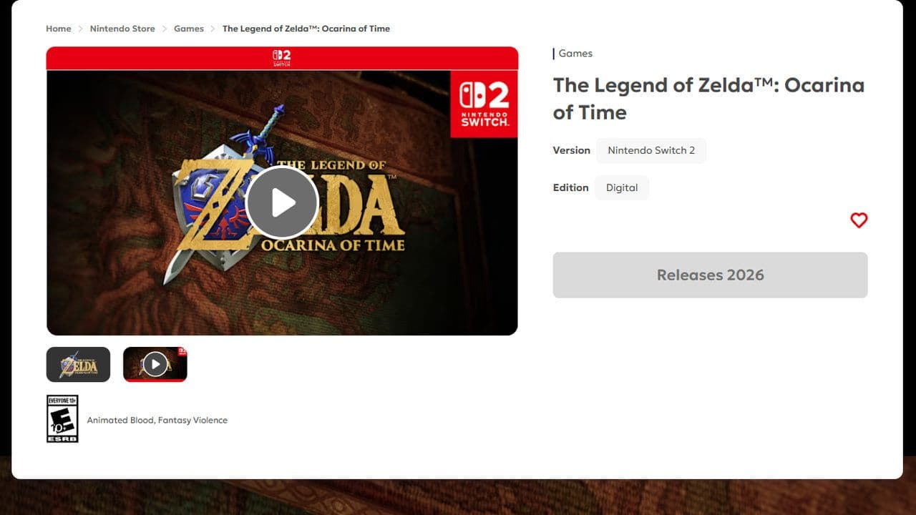Select the Zelda logo image thumbnail
Image resolution: width=916 pixels, height=515 pixels.
tap(79, 365)
